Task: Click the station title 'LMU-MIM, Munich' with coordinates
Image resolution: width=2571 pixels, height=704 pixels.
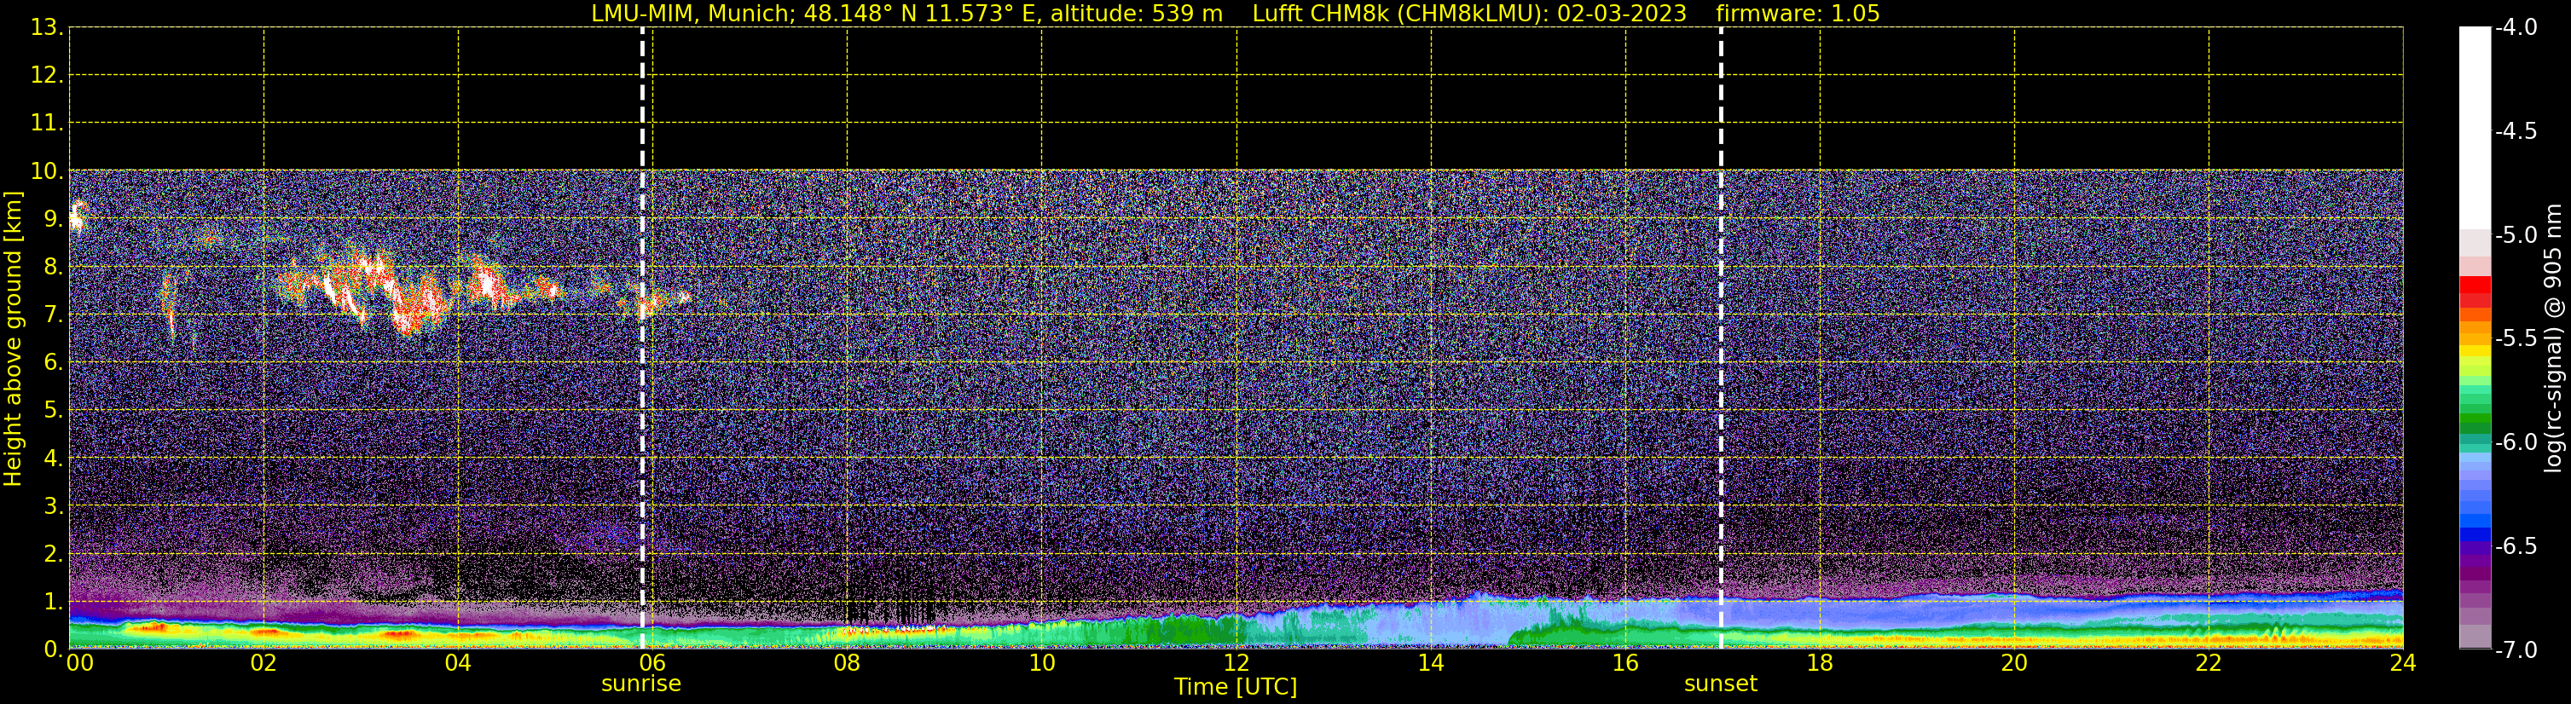Action: point(907,14)
